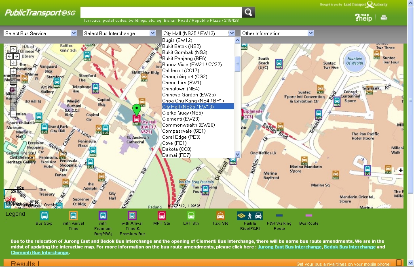Click the Park & Ride icon in the legend
Image resolution: width=414 pixels, height=267 pixels.
250,217
